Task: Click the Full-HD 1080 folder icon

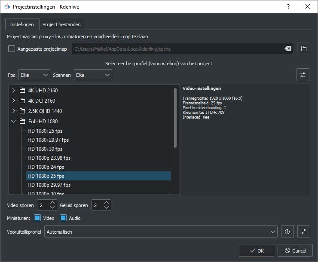Action: coord(22,122)
